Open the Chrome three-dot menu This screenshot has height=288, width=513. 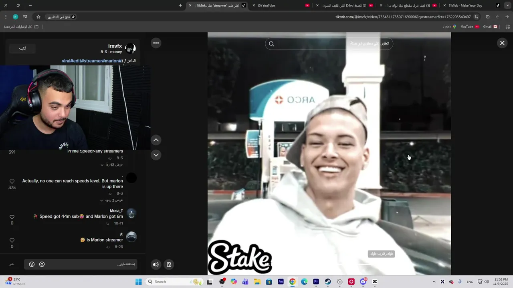[x=6, y=17]
